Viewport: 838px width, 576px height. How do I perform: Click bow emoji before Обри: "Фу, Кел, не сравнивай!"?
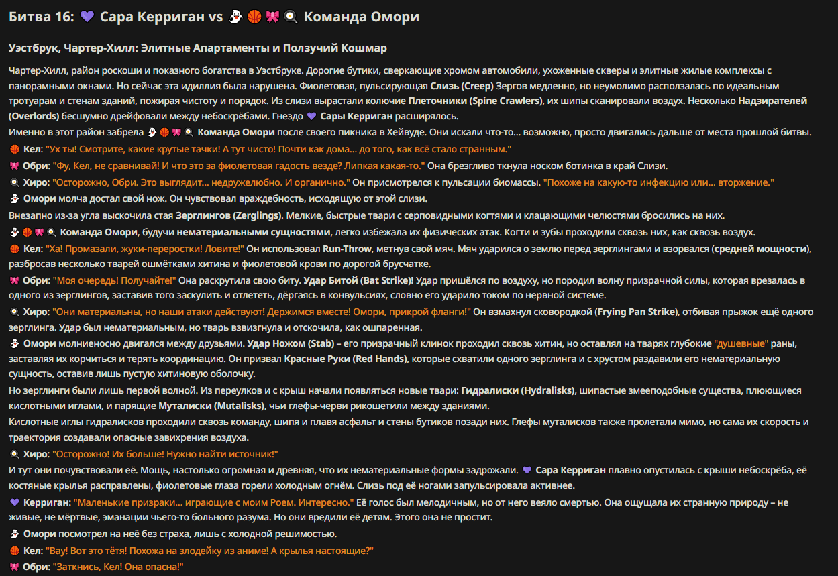(15, 166)
